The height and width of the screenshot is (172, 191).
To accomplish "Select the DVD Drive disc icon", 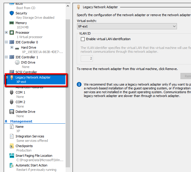I will [17, 62].
